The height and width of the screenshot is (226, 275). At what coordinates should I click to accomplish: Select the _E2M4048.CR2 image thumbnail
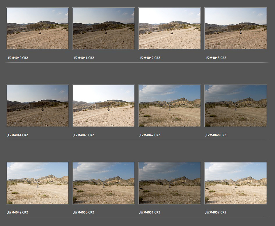236,106
